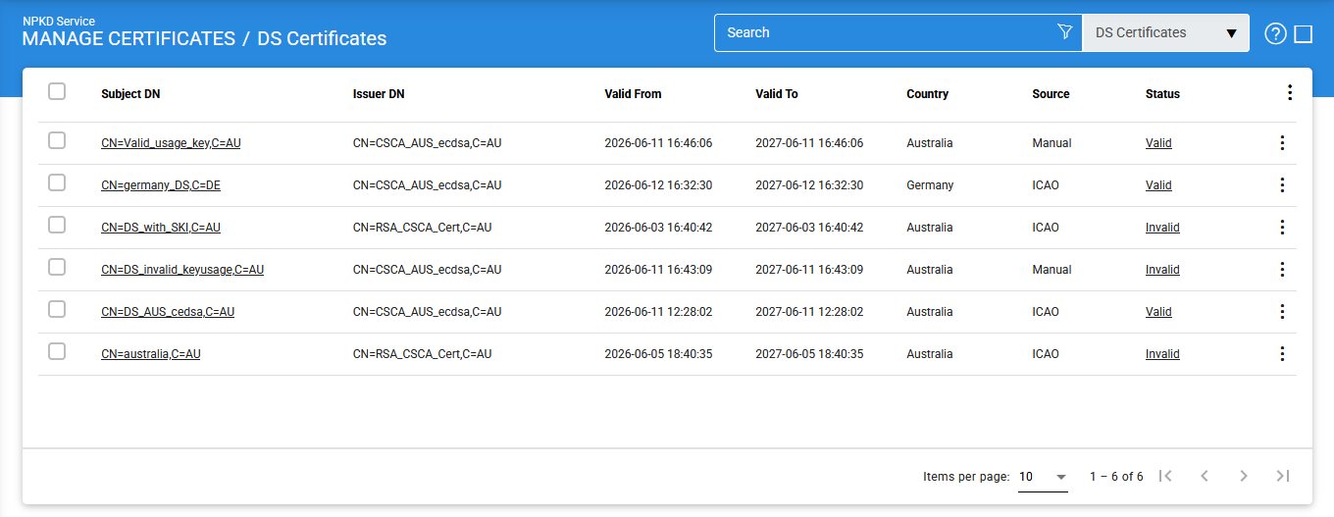Click the MANAGE CERTIFICATES breadcrumb

click(x=128, y=39)
